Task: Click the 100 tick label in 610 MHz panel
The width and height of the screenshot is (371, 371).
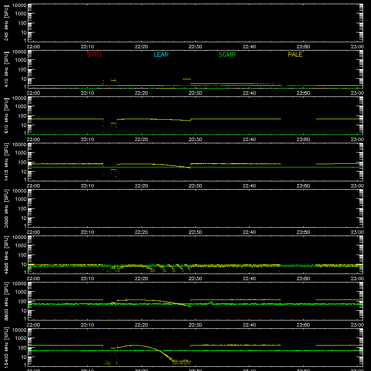Action: [22, 116]
